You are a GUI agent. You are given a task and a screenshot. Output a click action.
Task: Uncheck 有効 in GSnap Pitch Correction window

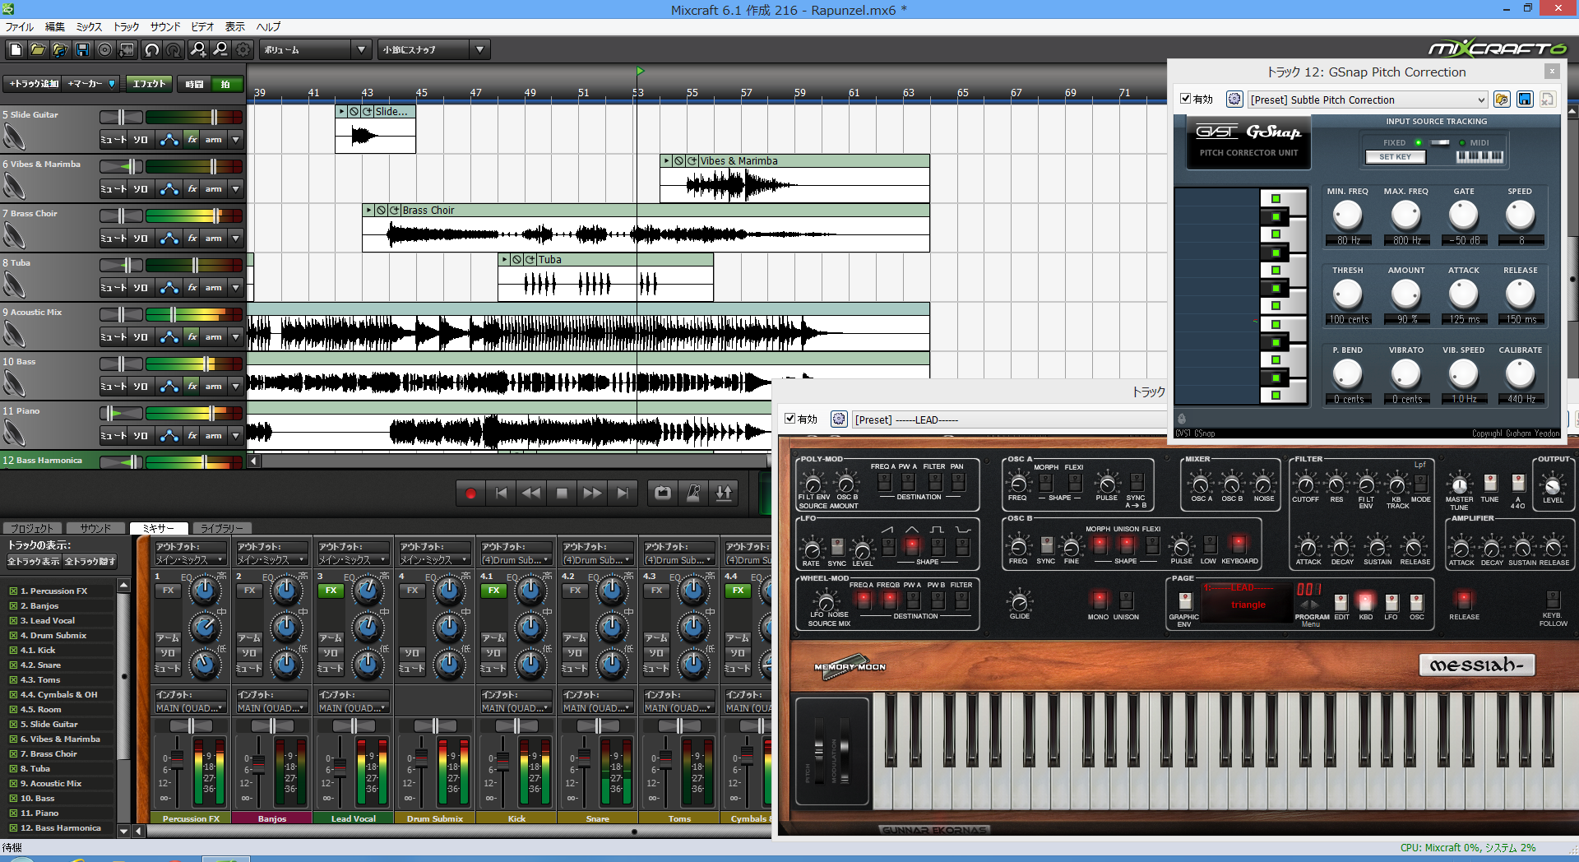(1185, 99)
